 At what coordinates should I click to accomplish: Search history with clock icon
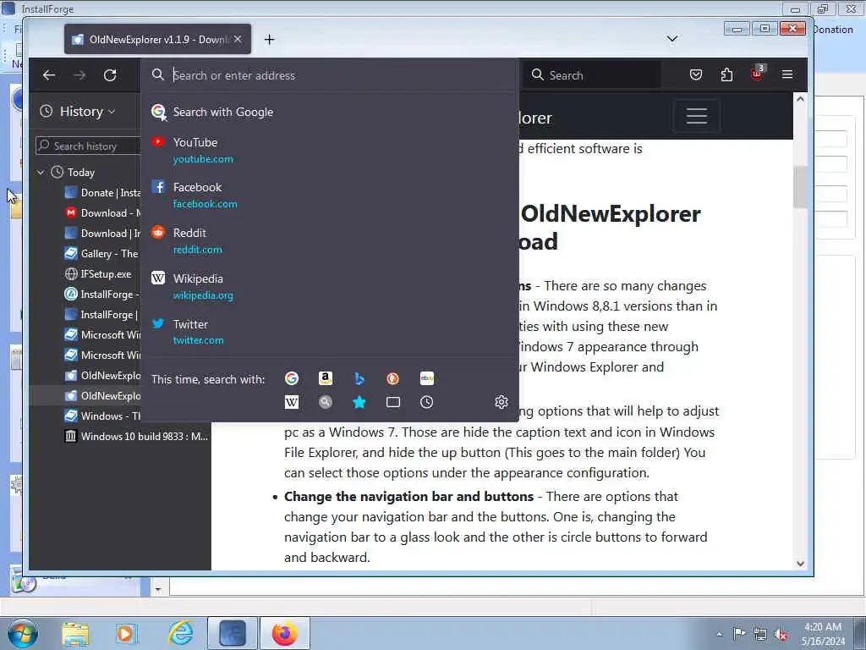tap(427, 402)
